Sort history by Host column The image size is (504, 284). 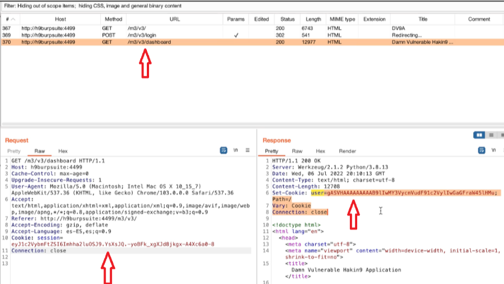(60, 19)
